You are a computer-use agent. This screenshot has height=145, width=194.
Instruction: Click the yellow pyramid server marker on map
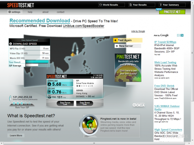pyautogui.click(x=73, y=54)
